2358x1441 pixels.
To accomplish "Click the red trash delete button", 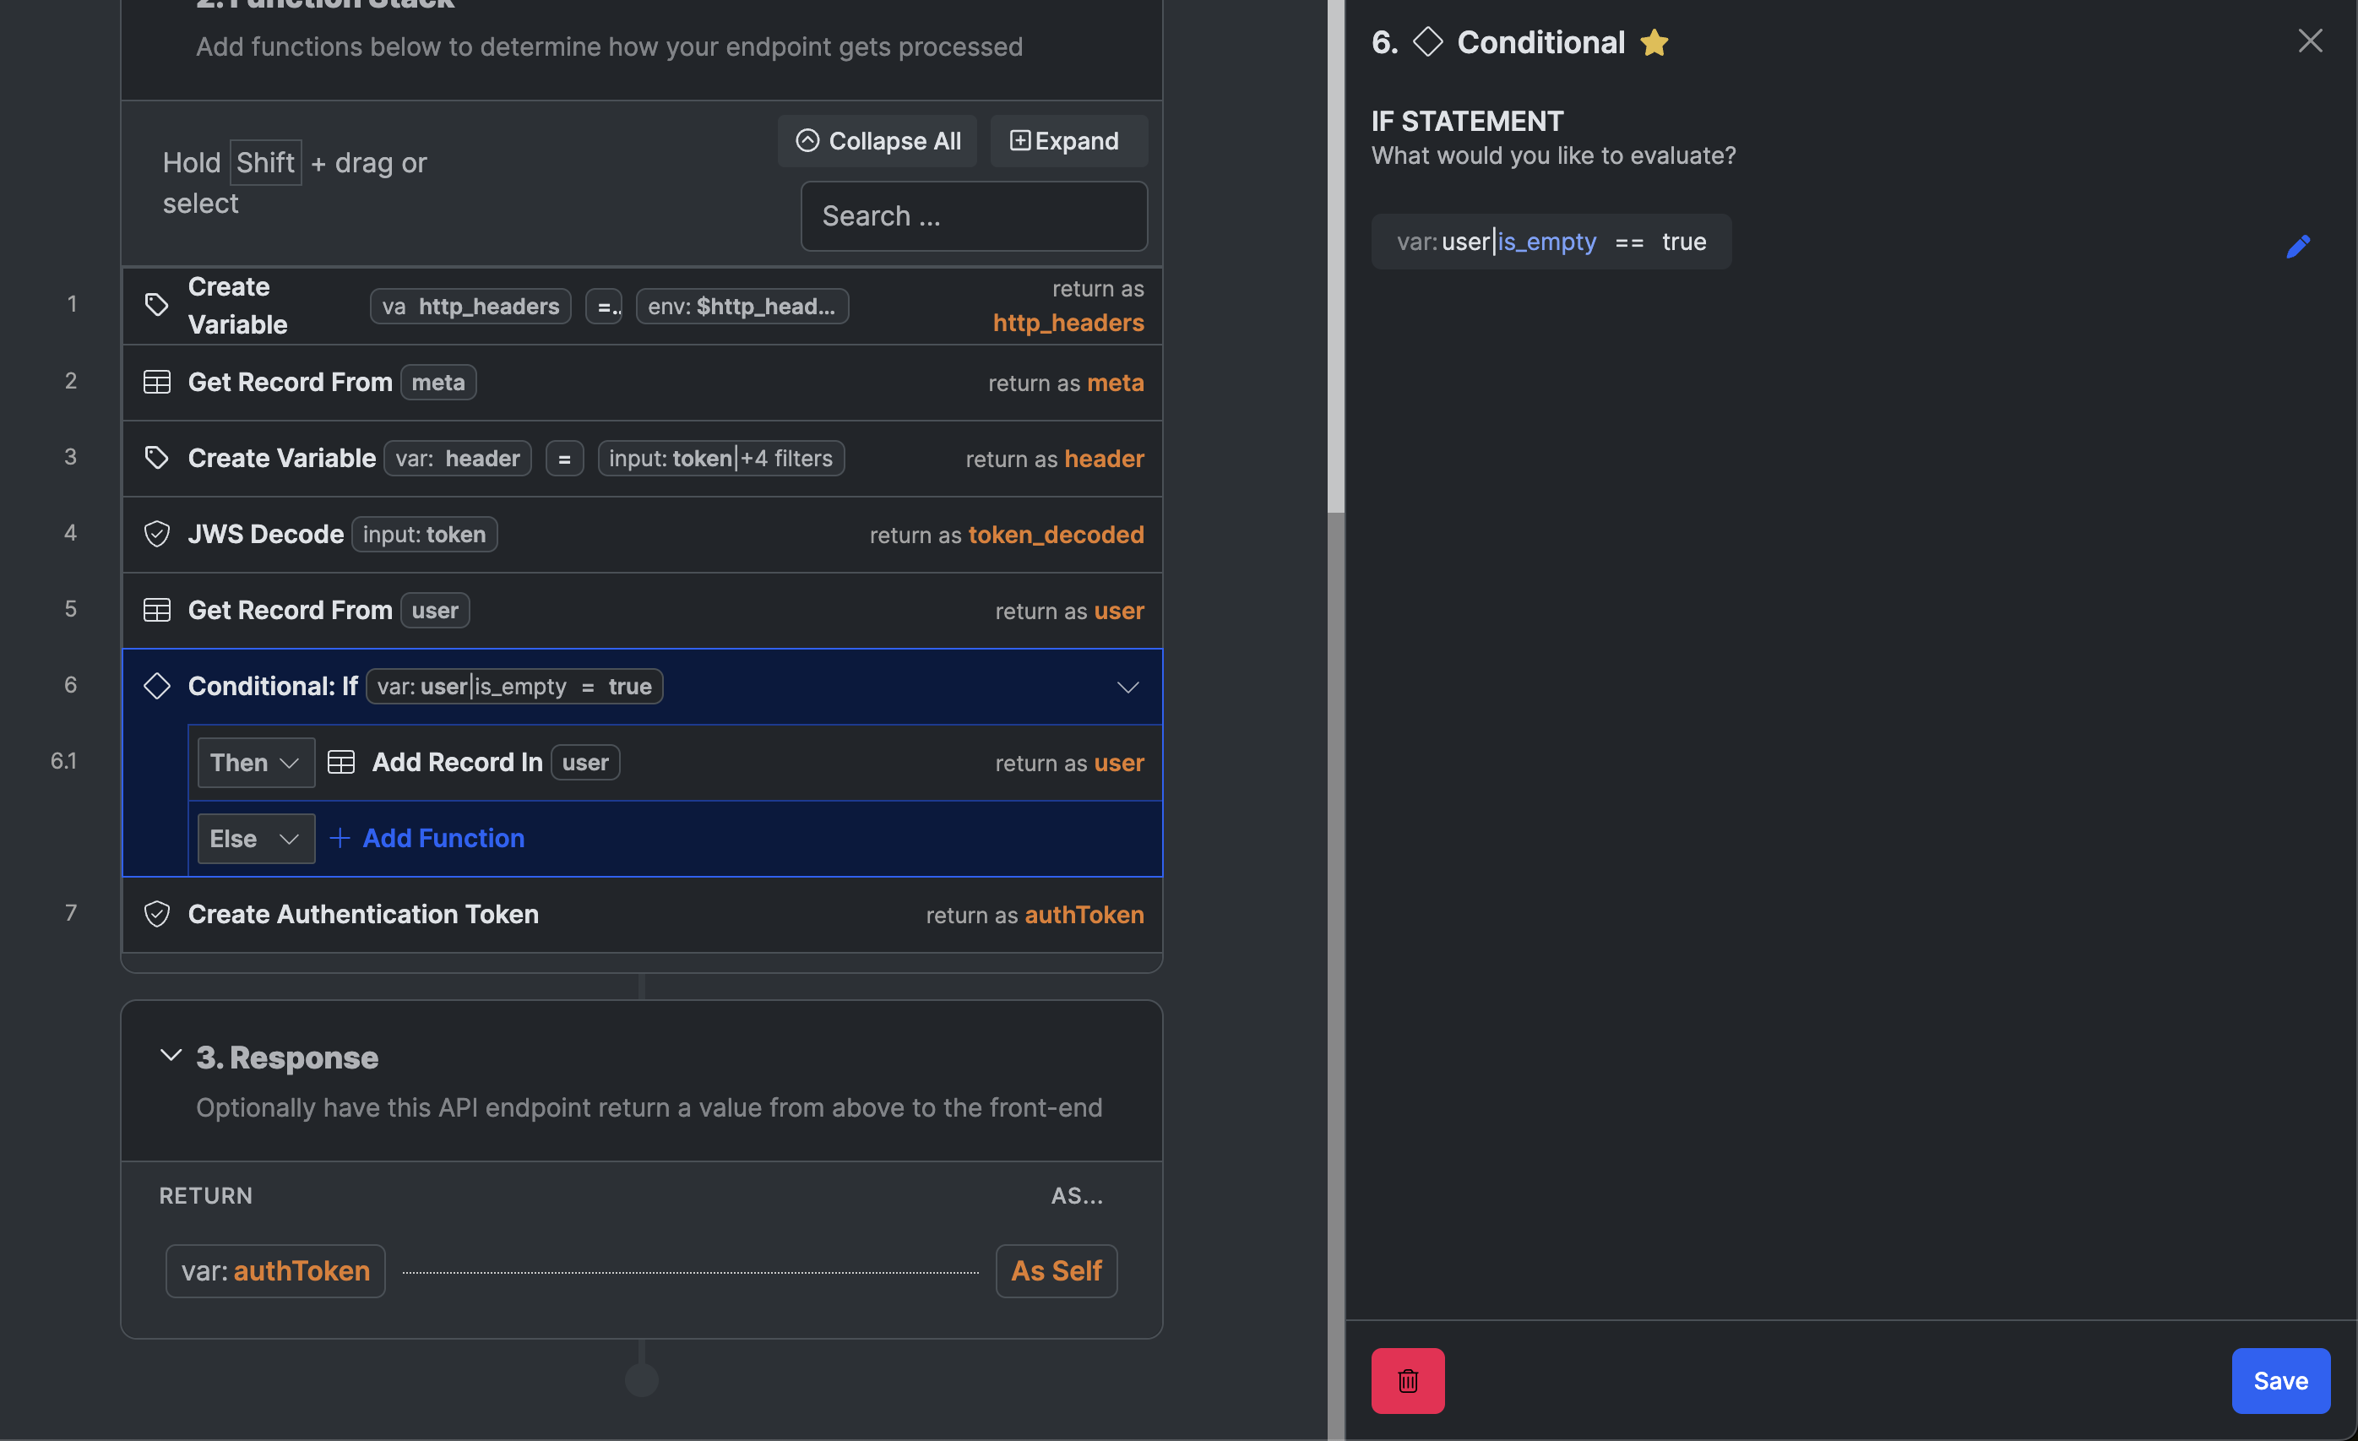I will tap(1408, 1380).
